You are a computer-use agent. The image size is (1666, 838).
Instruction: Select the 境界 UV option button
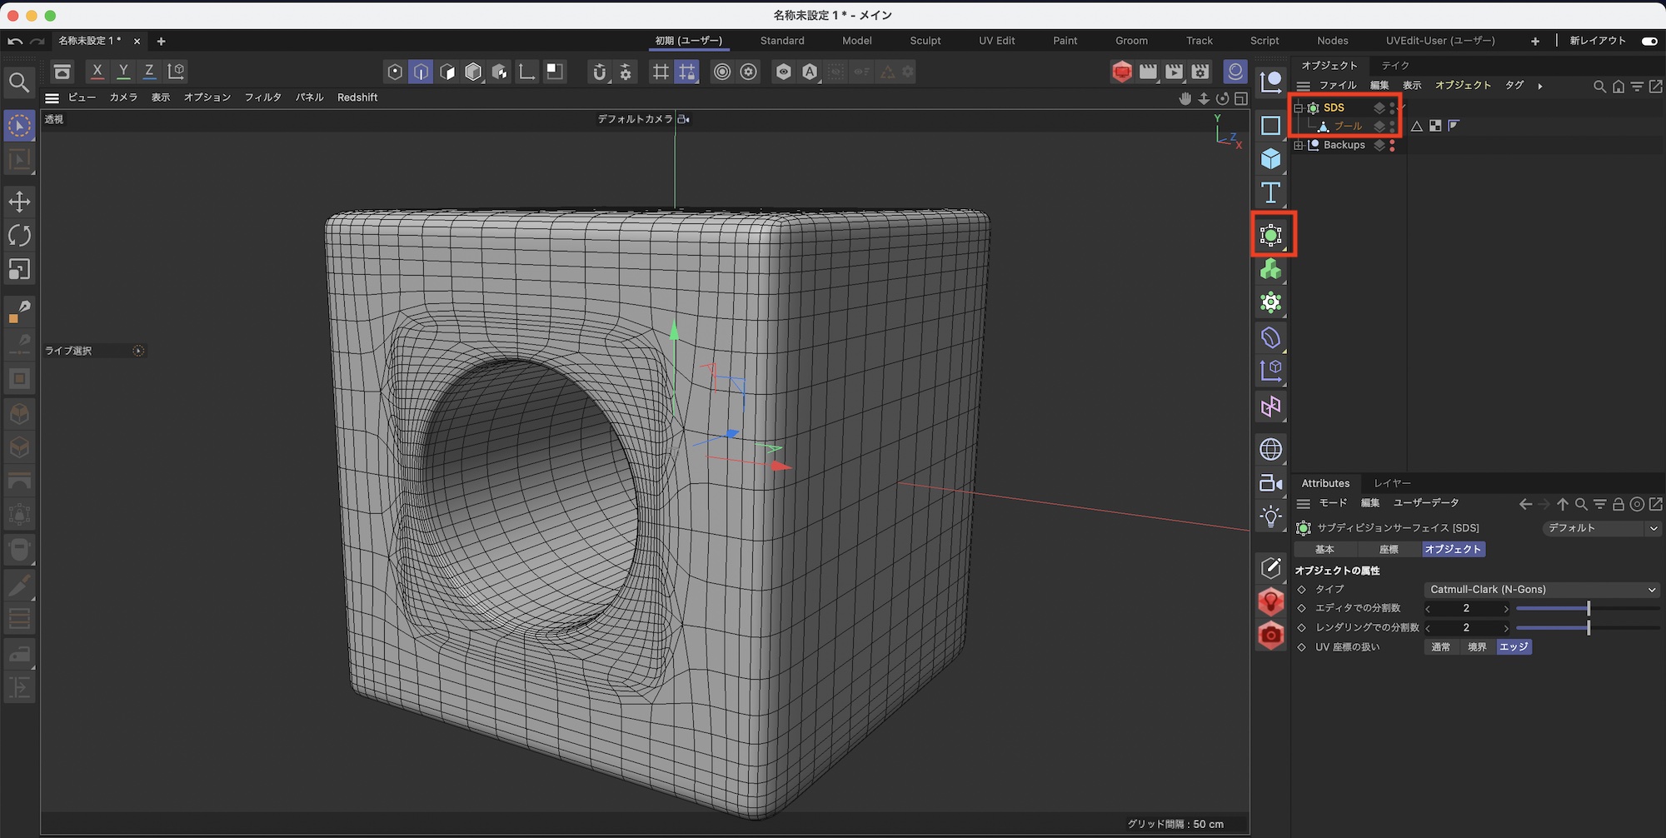click(1477, 647)
